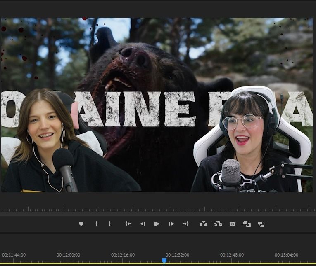Click the Mark In bracket icon
This screenshot has width=316, height=266.
(96, 224)
